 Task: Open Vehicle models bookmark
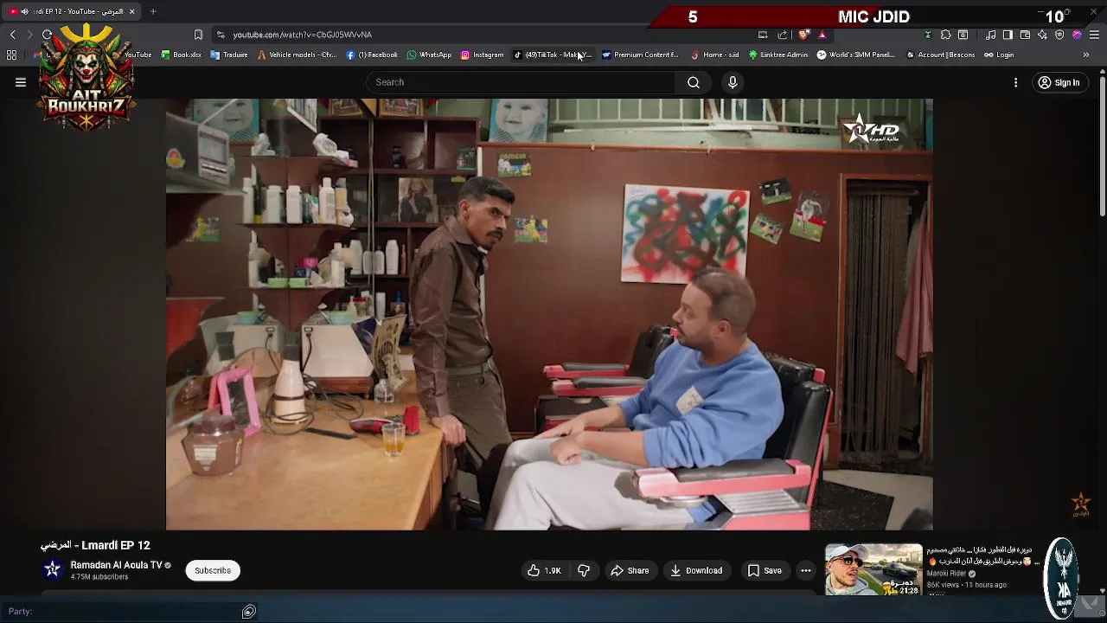pyautogui.click(x=297, y=55)
